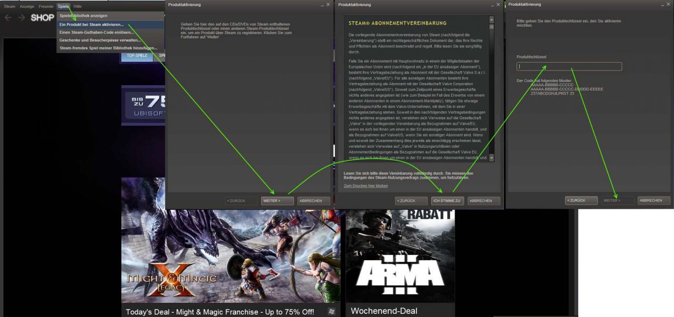Click ZURÜCK in the Produktschlüssel dialog

[x=581, y=200]
